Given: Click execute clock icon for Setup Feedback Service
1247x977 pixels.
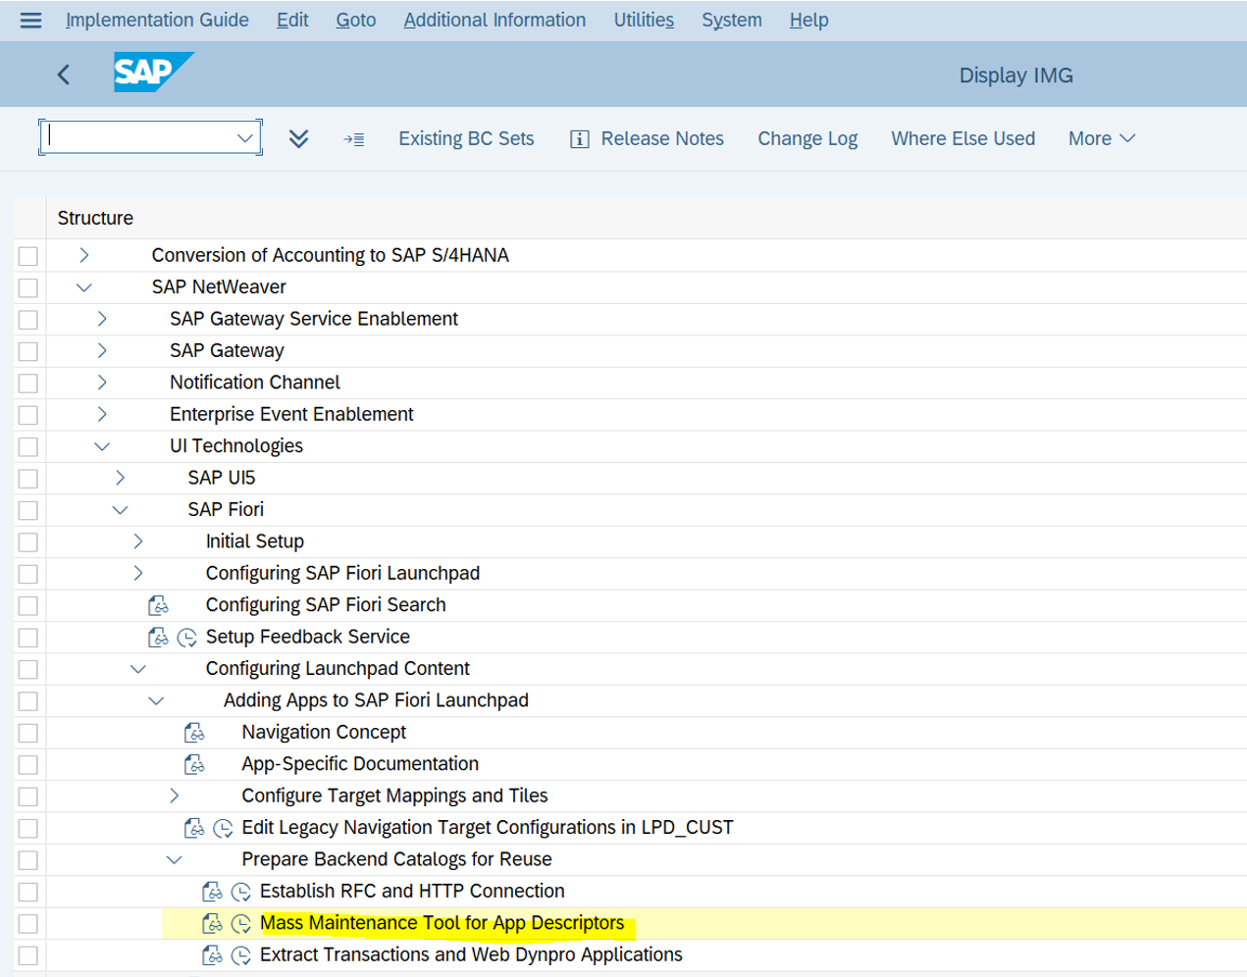Looking at the screenshot, I should (187, 638).
